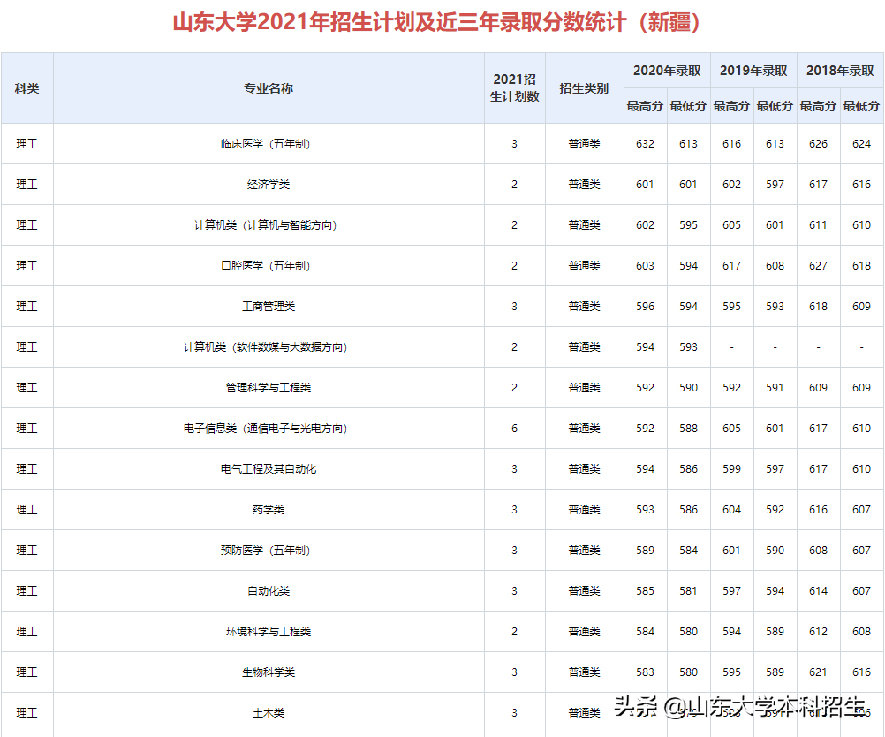Select the 2020年录取 header cell

click(x=666, y=72)
